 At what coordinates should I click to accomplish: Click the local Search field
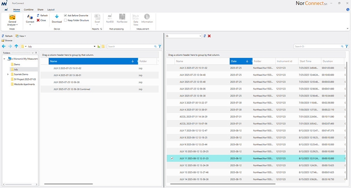(x=130, y=46)
